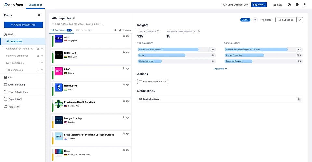Click the Providence Health Services logo

pos(59,104)
